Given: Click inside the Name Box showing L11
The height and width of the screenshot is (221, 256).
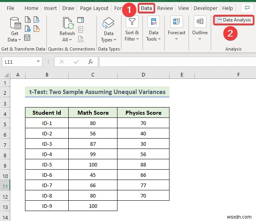Looking at the screenshot, I should pos(19,62).
